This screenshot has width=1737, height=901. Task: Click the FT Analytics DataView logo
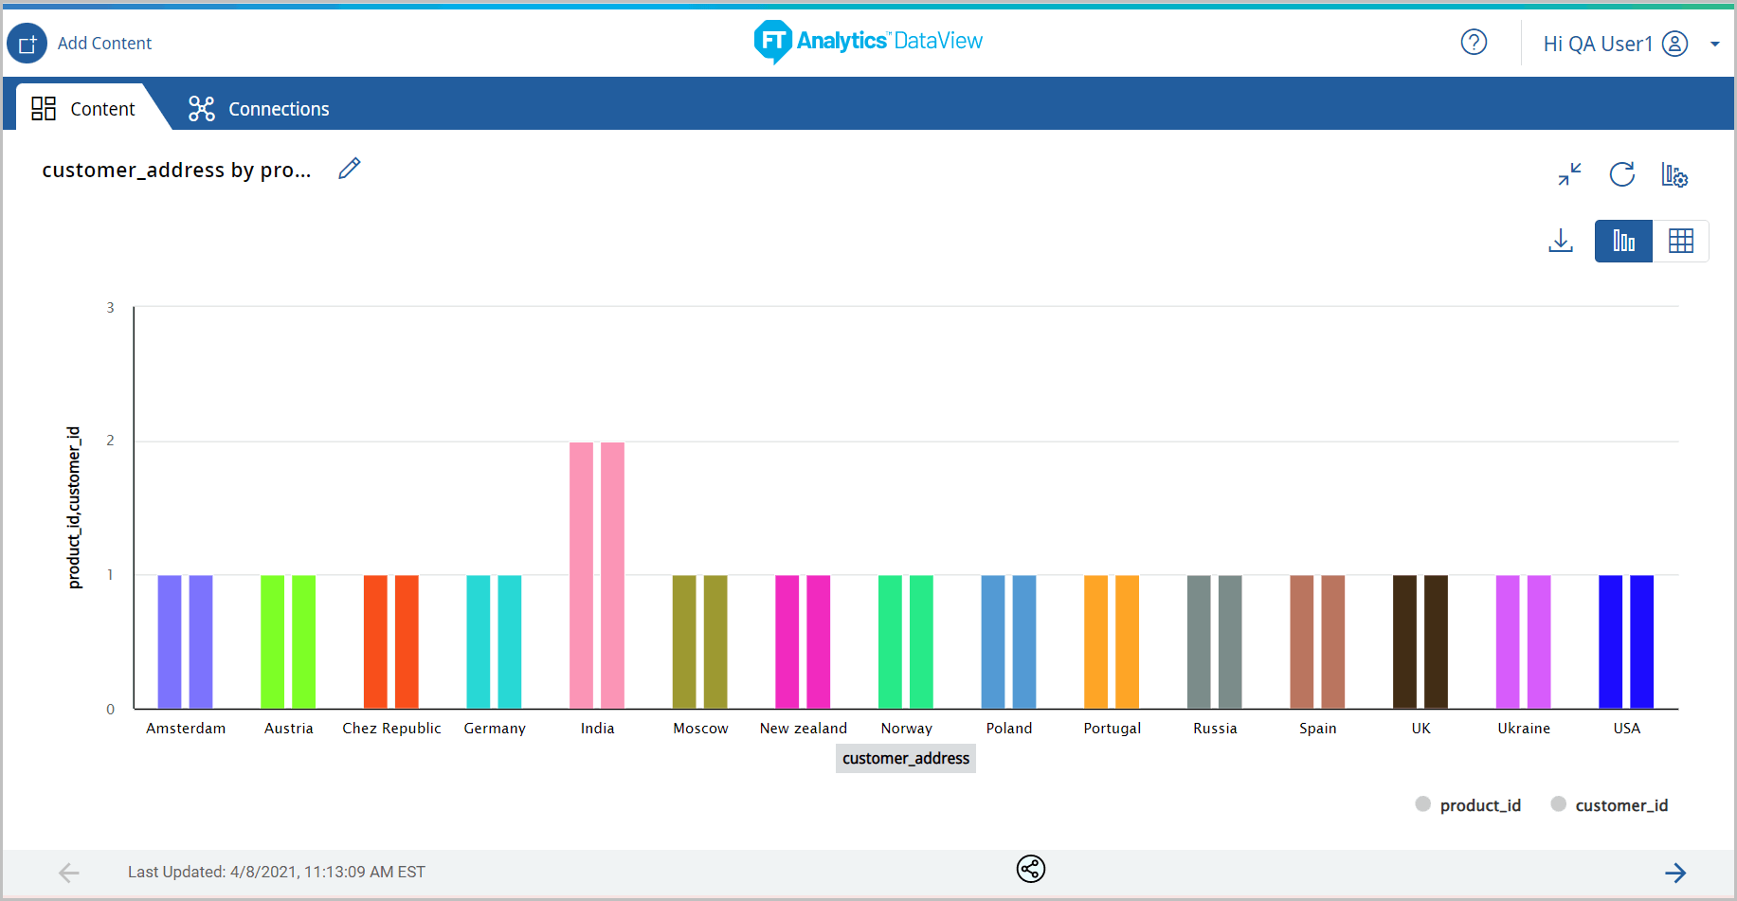point(867,43)
